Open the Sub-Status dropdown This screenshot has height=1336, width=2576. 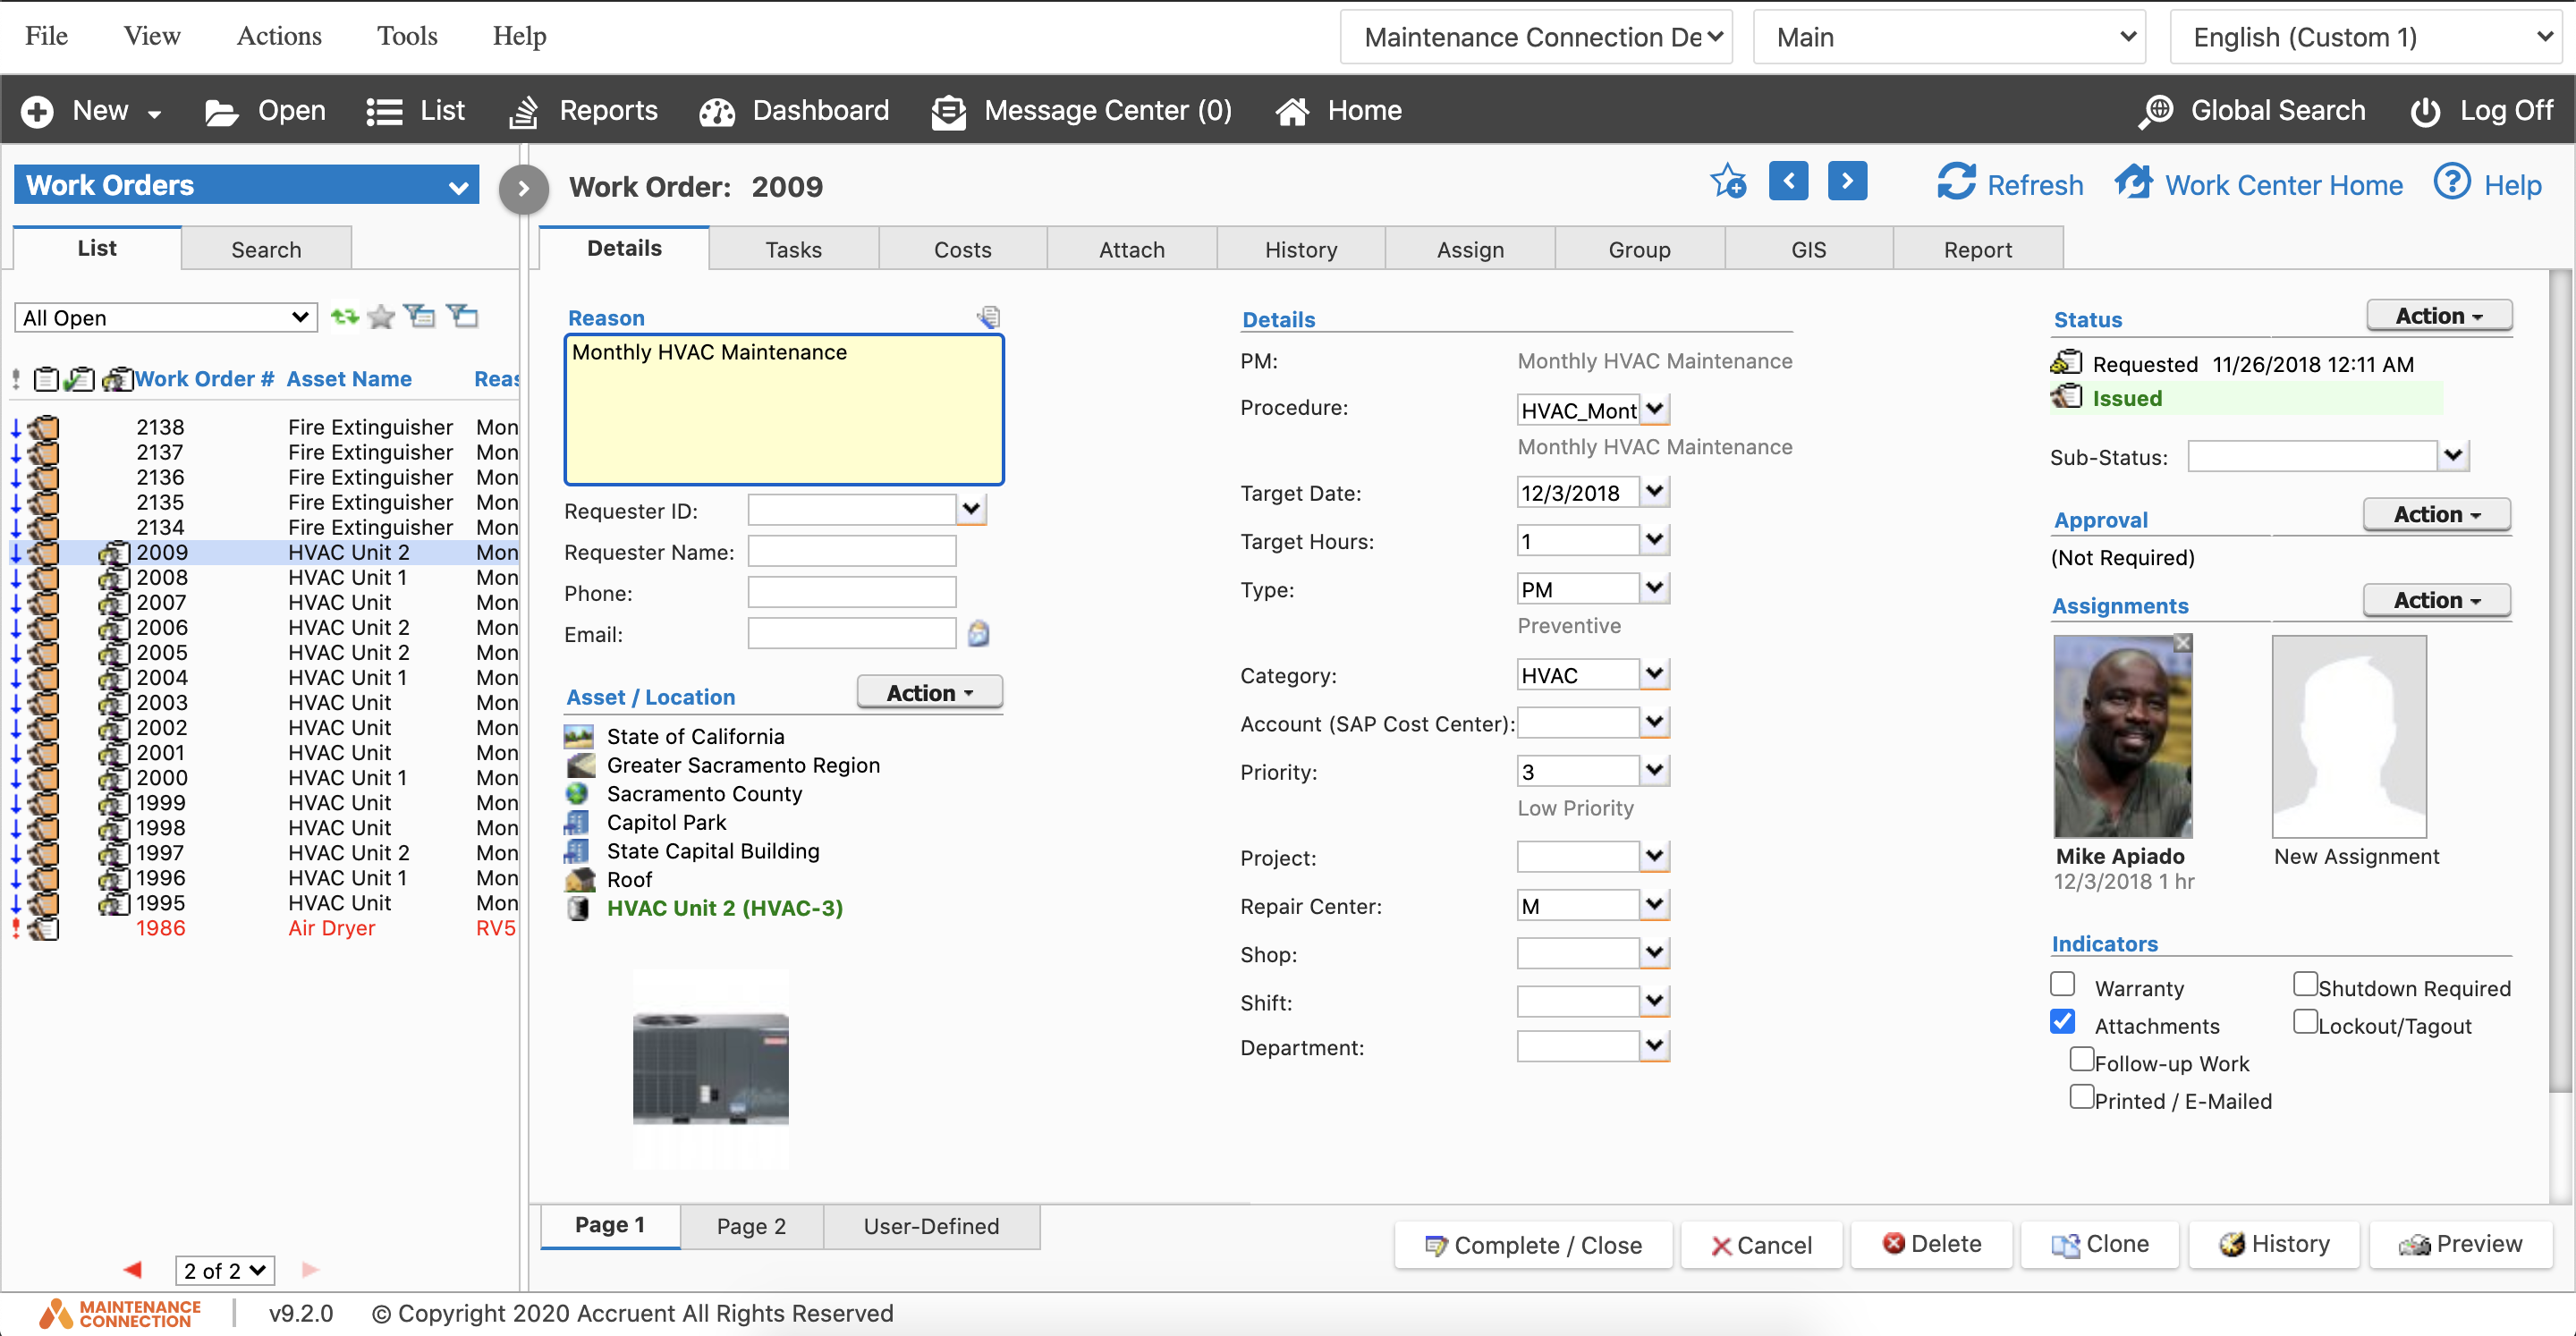2453,456
